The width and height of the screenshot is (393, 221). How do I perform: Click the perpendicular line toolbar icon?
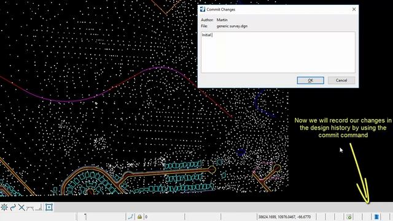(x=39, y=207)
